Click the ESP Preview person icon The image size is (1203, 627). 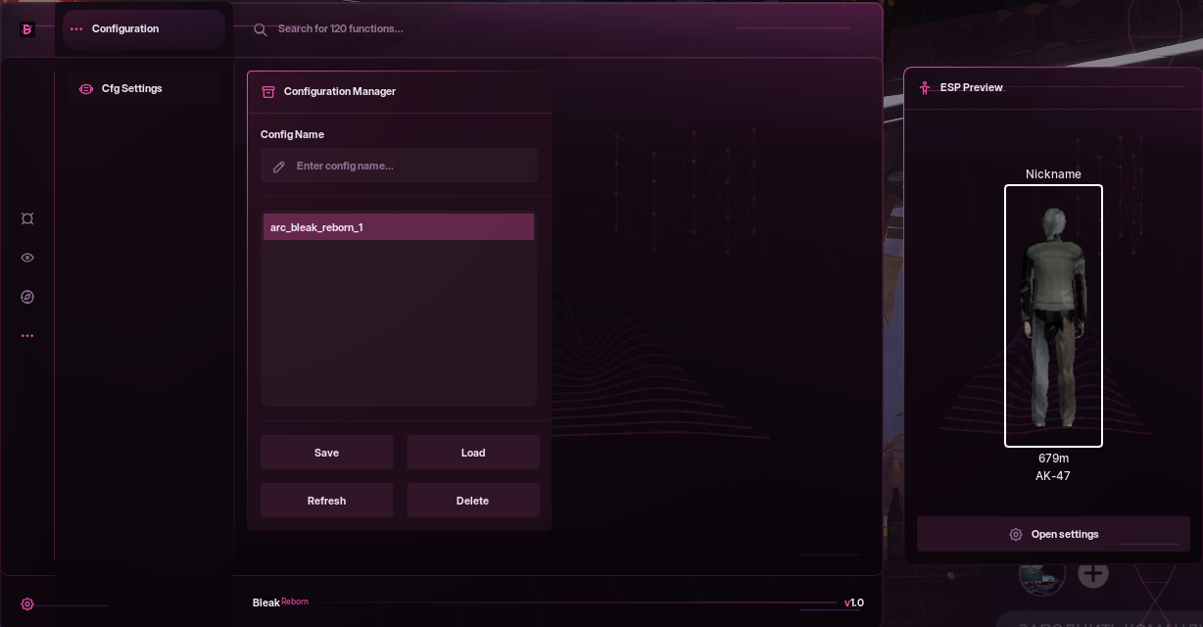[x=925, y=88]
